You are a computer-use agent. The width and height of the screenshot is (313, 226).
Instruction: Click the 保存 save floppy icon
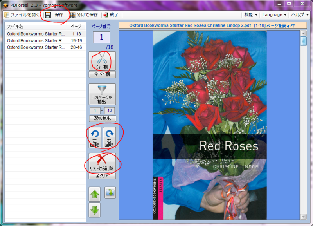pyautogui.click(x=48, y=15)
